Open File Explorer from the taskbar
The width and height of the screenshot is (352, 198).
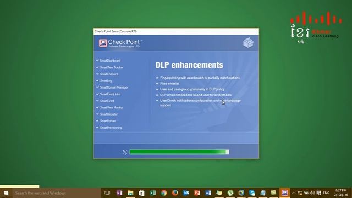pyautogui.click(x=130, y=193)
